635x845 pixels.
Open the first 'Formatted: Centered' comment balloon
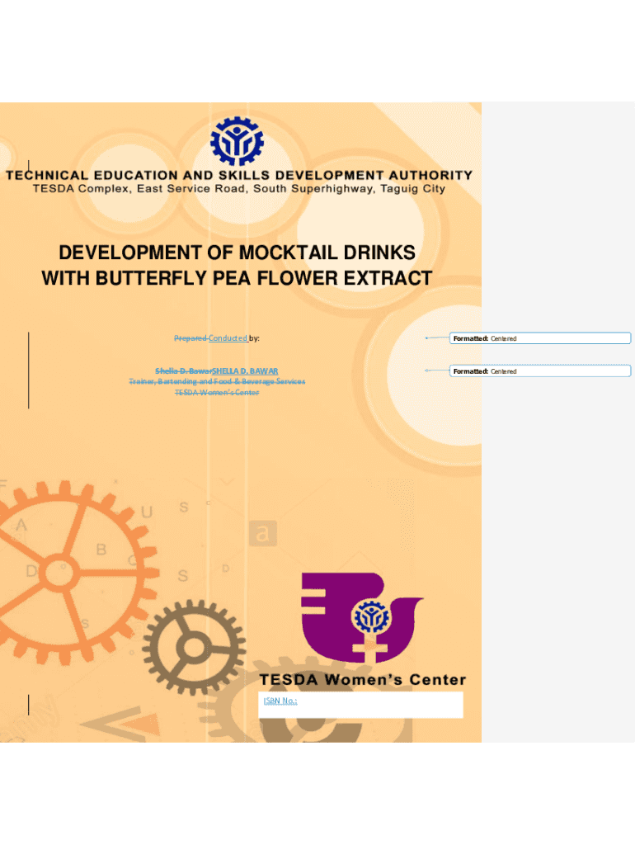(x=540, y=338)
